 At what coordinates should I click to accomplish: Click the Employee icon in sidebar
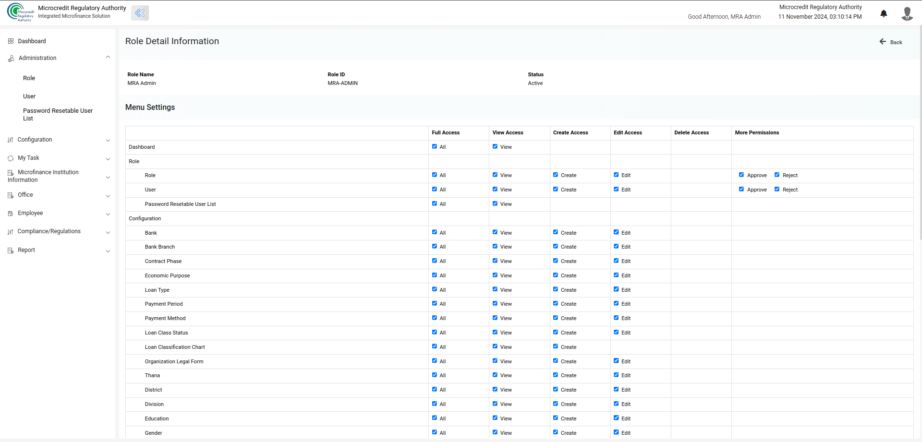pos(11,214)
